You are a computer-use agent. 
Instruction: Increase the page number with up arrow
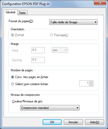[x=91, y=82]
